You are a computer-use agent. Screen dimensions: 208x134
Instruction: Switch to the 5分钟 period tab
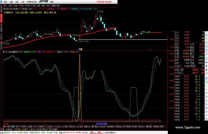coord(15,6)
